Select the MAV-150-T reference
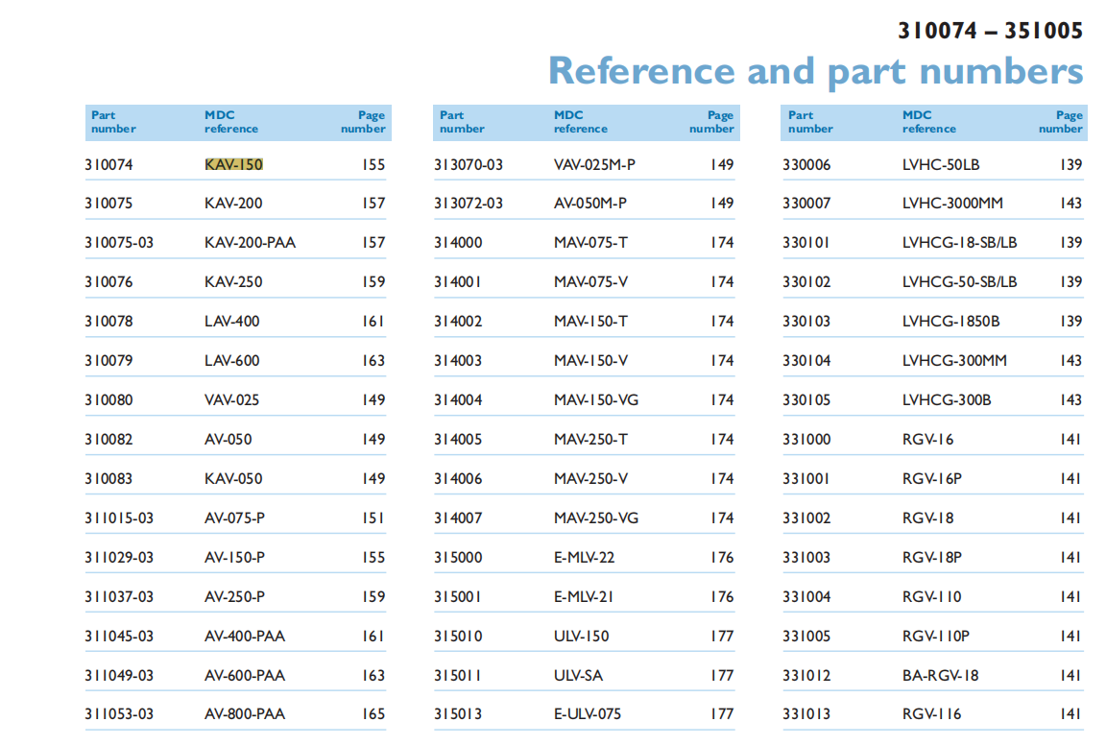1106x746 pixels. tap(591, 322)
